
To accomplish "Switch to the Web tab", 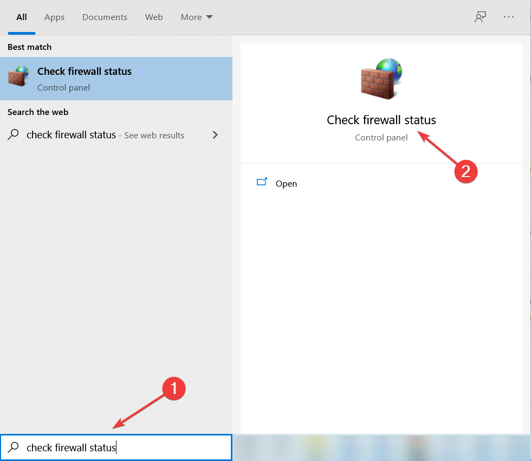I will tap(154, 17).
